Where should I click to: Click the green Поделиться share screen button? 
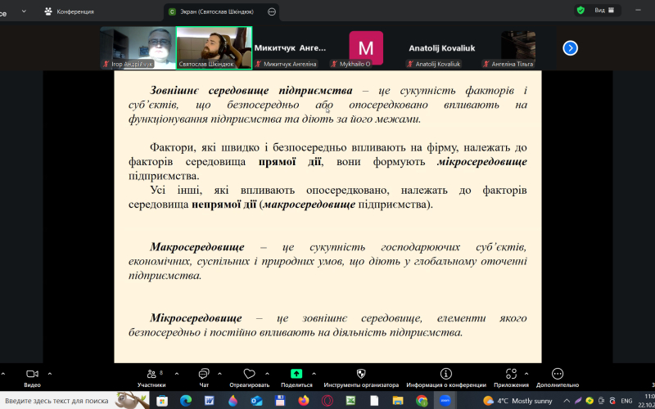point(296,373)
